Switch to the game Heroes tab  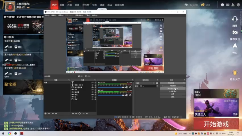62,5
